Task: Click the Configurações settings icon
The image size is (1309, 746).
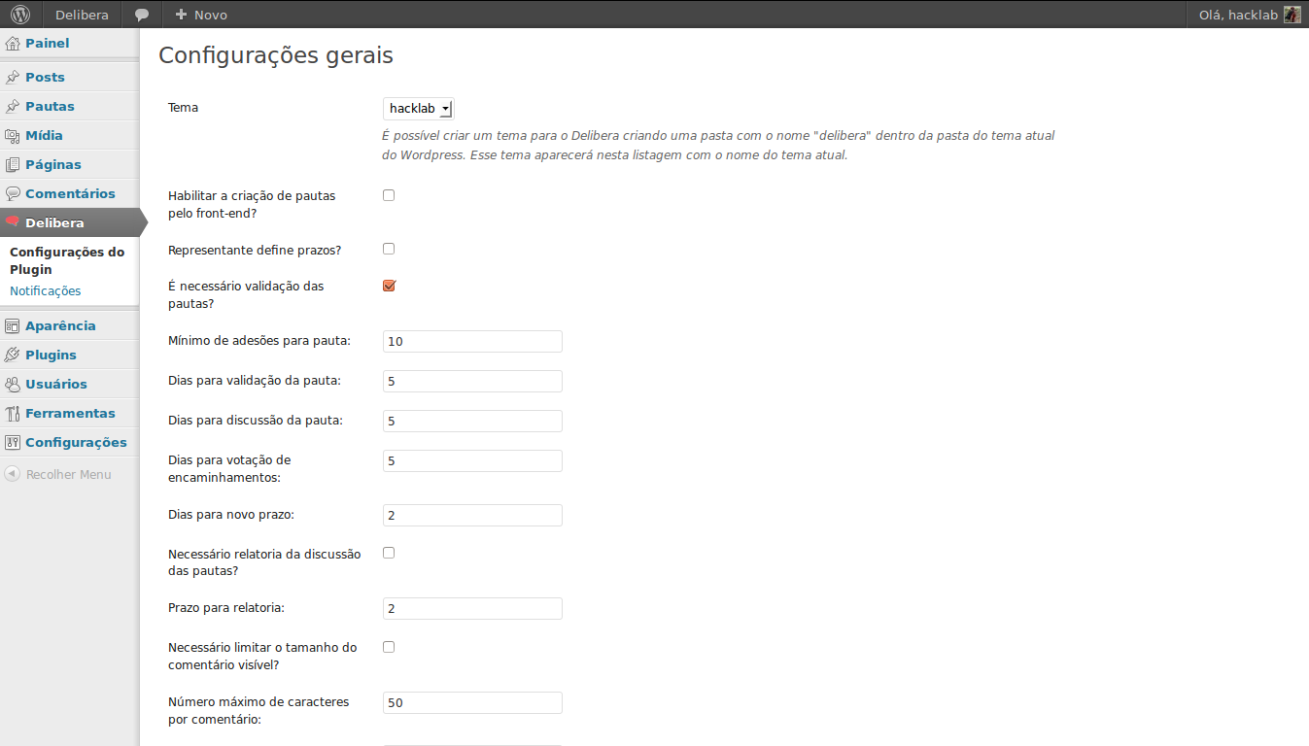Action: coord(13,442)
